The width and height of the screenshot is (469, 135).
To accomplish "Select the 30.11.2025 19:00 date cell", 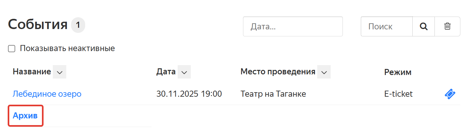I will (x=189, y=94).
